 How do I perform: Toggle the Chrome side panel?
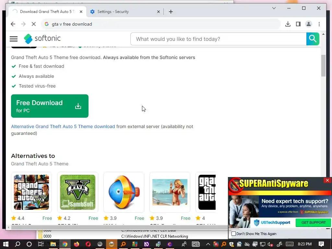[298, 24]
